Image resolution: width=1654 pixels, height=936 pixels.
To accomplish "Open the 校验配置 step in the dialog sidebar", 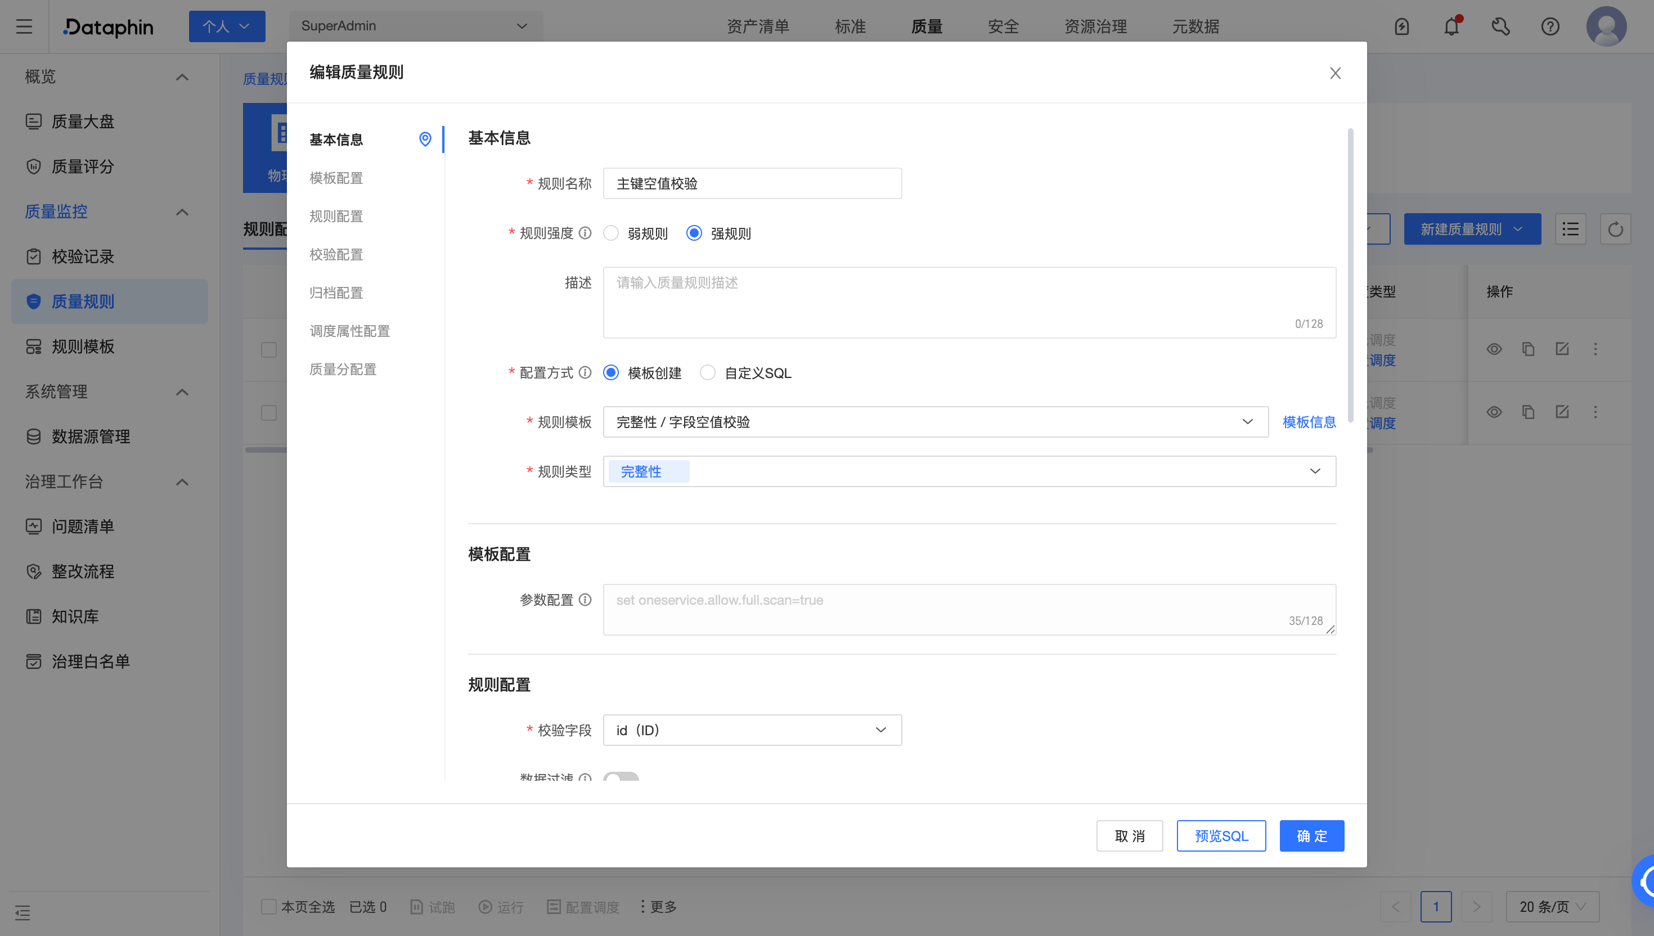I will tap(337, 254).
